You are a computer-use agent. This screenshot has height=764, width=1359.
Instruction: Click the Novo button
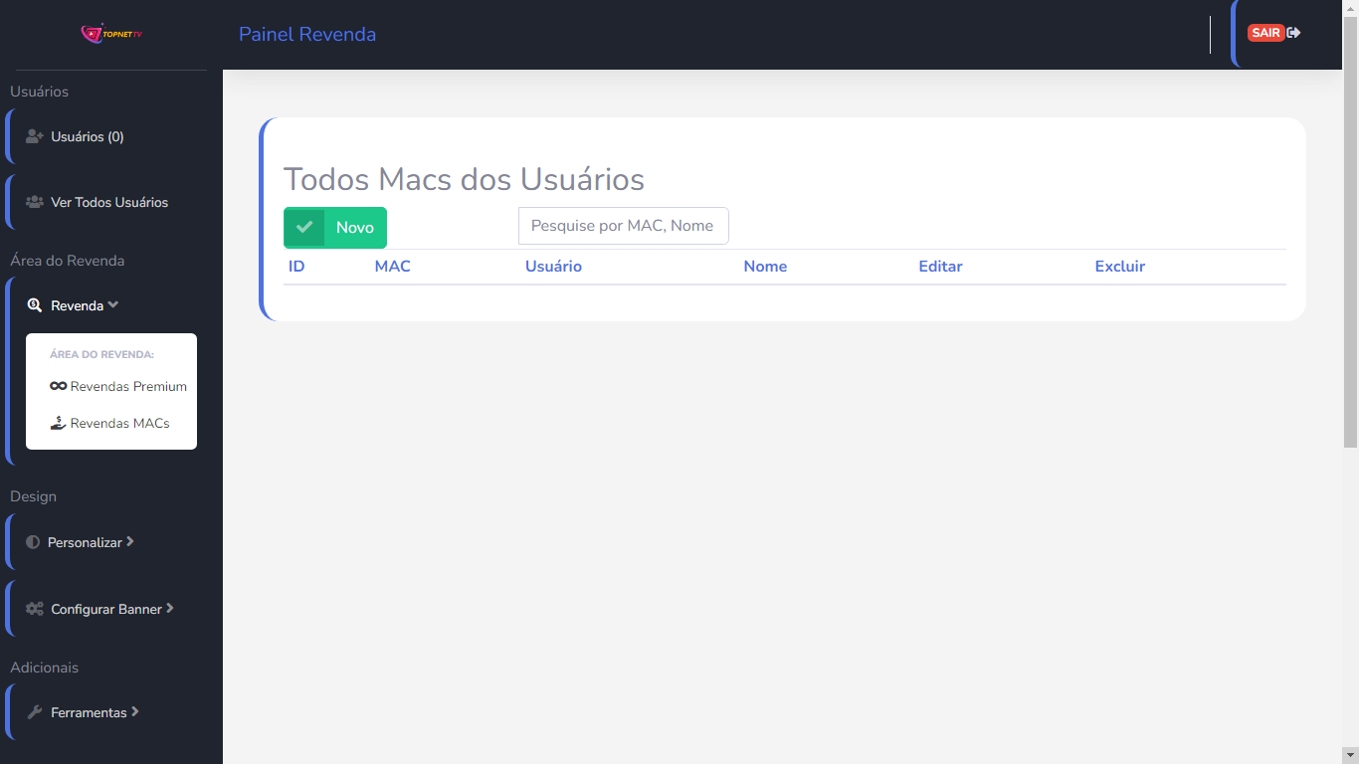click(x=335, y=228)
